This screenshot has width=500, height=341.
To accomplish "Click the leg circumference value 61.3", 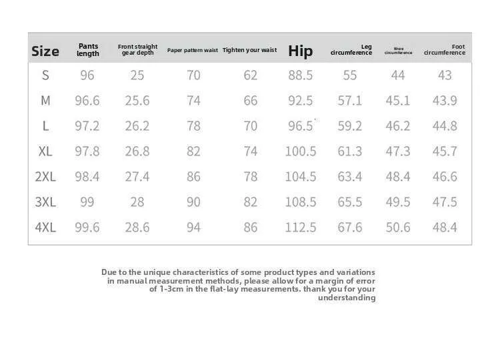I will coord(350,151).
